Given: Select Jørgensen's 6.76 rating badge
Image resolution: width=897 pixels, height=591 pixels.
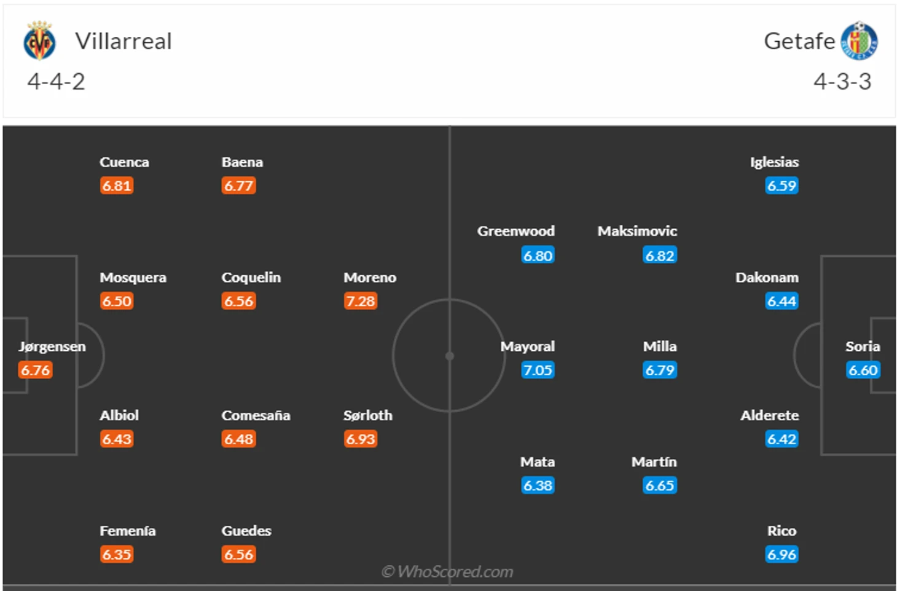Looking at the screenshot, I should pyautogui.click(x=35, y=370).
